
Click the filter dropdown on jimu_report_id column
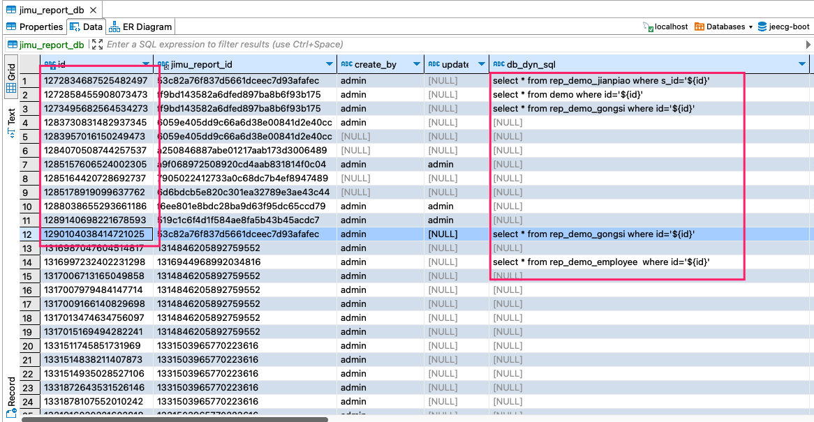coord(329,63)
